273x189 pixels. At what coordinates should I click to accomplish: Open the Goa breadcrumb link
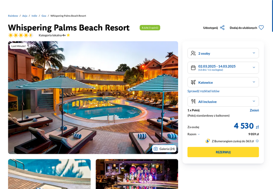(44, 16)
